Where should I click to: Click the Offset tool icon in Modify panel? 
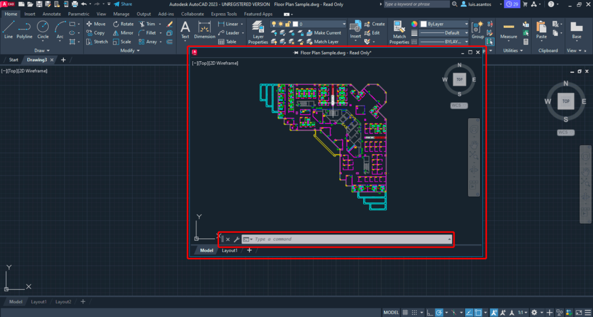pos(170,42)
